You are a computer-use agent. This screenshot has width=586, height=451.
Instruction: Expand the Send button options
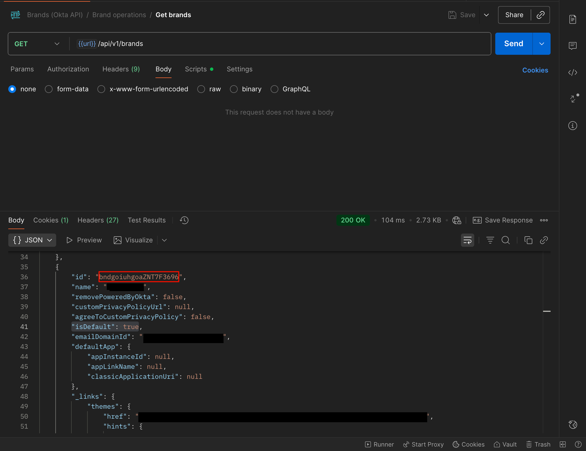click(542, 43)
